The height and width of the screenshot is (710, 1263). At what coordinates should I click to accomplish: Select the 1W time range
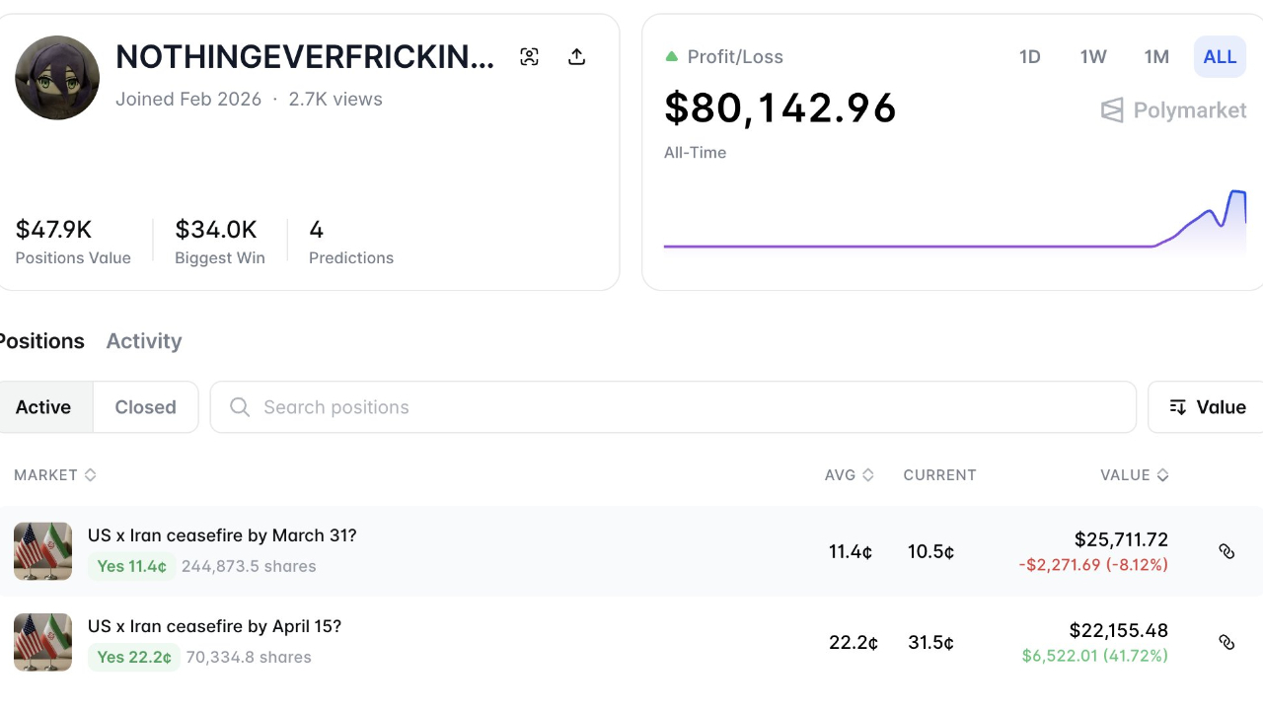[1093, 57]
